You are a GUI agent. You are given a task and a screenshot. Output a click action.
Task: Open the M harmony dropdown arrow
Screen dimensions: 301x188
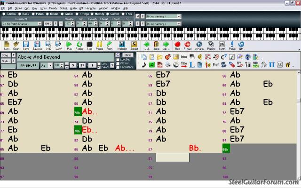[179, 16]
